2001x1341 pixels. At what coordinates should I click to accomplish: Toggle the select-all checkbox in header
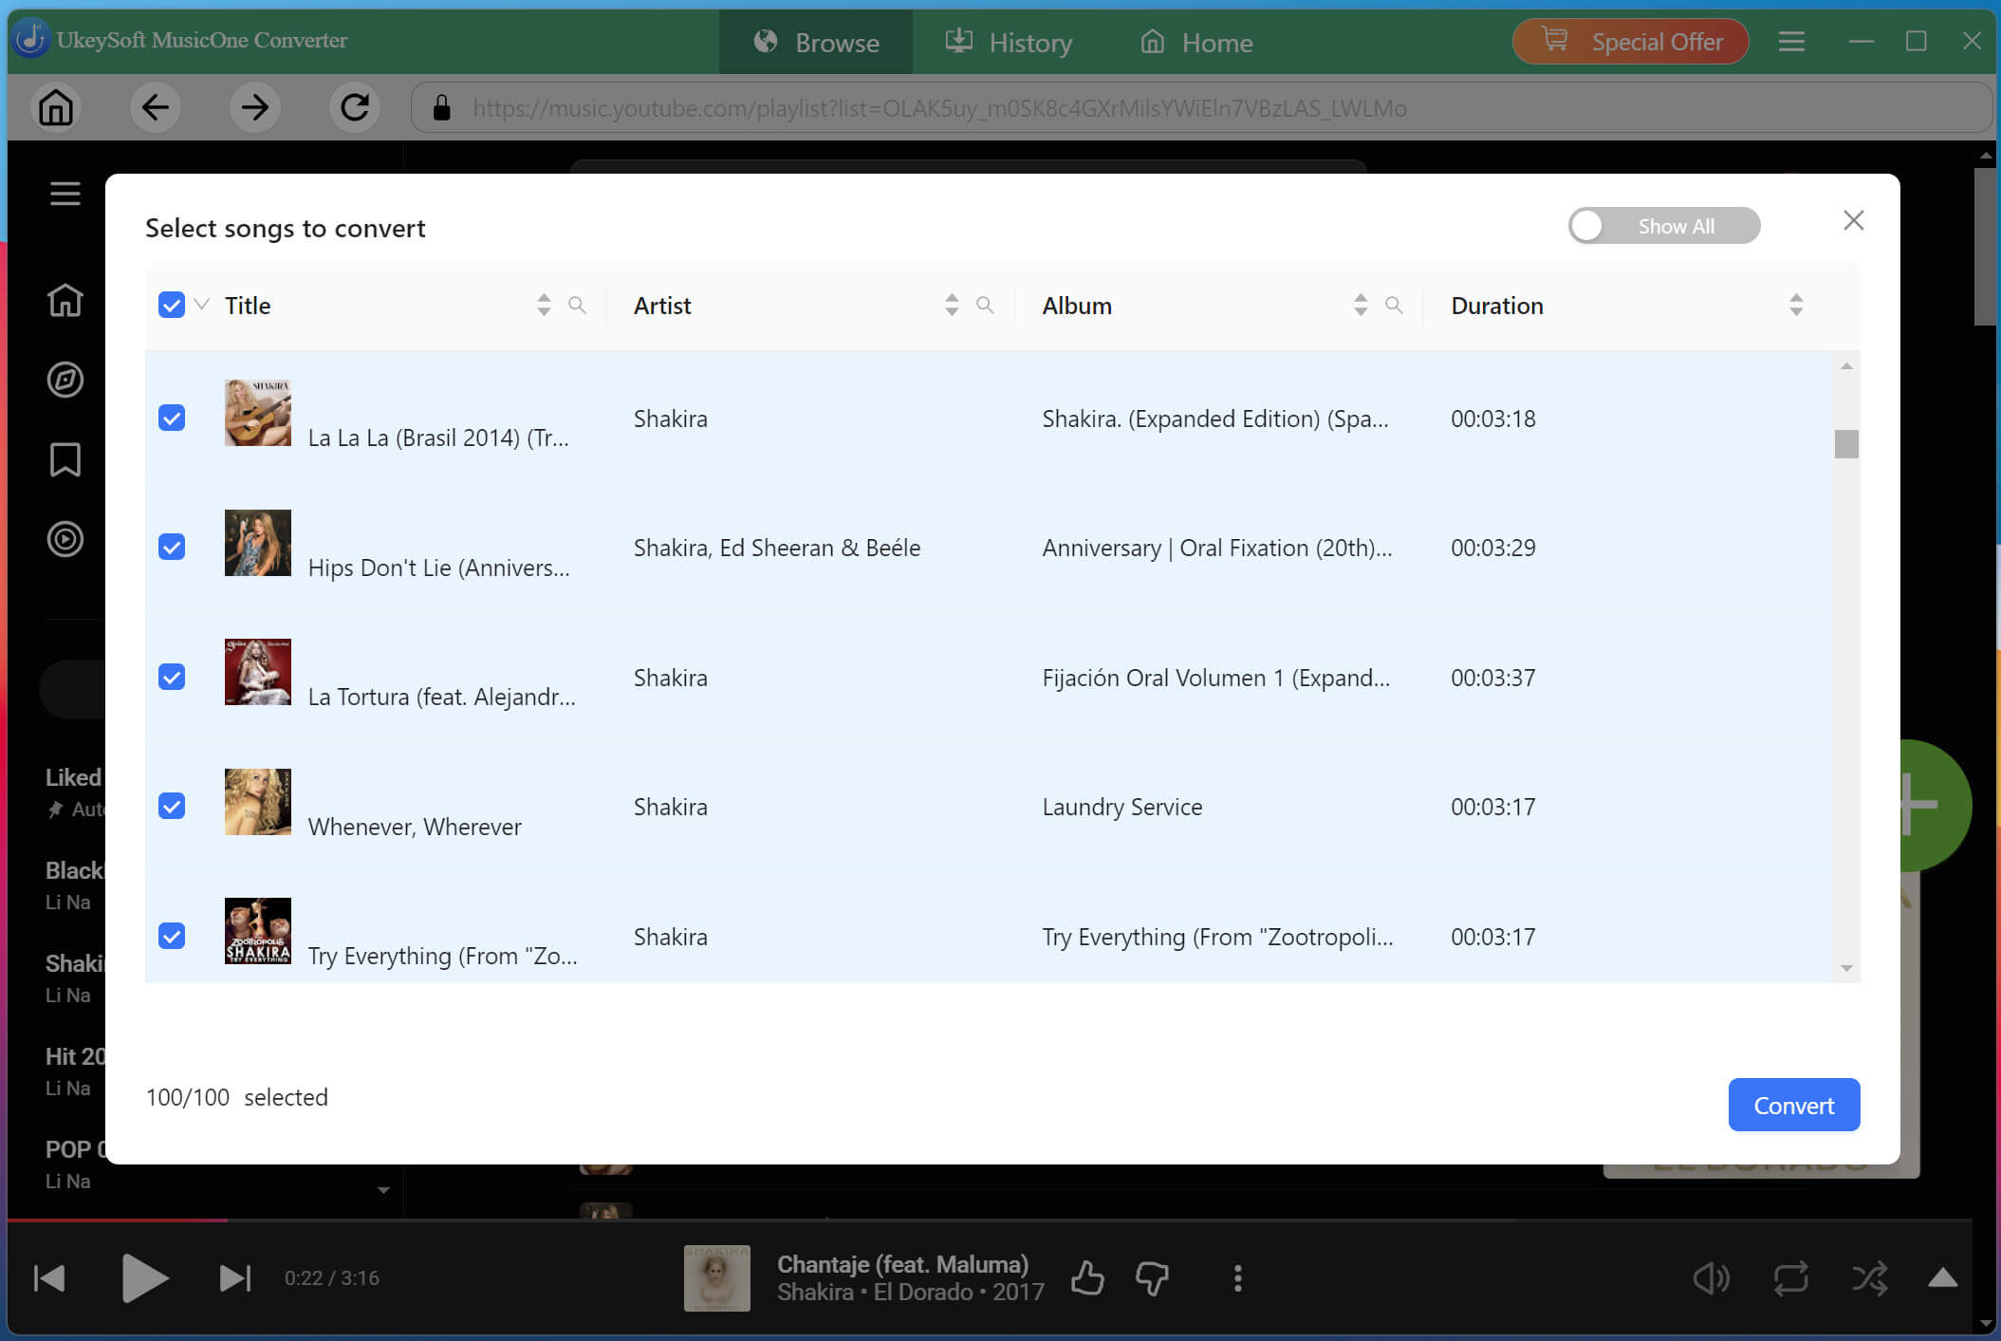tap(172, 305)
